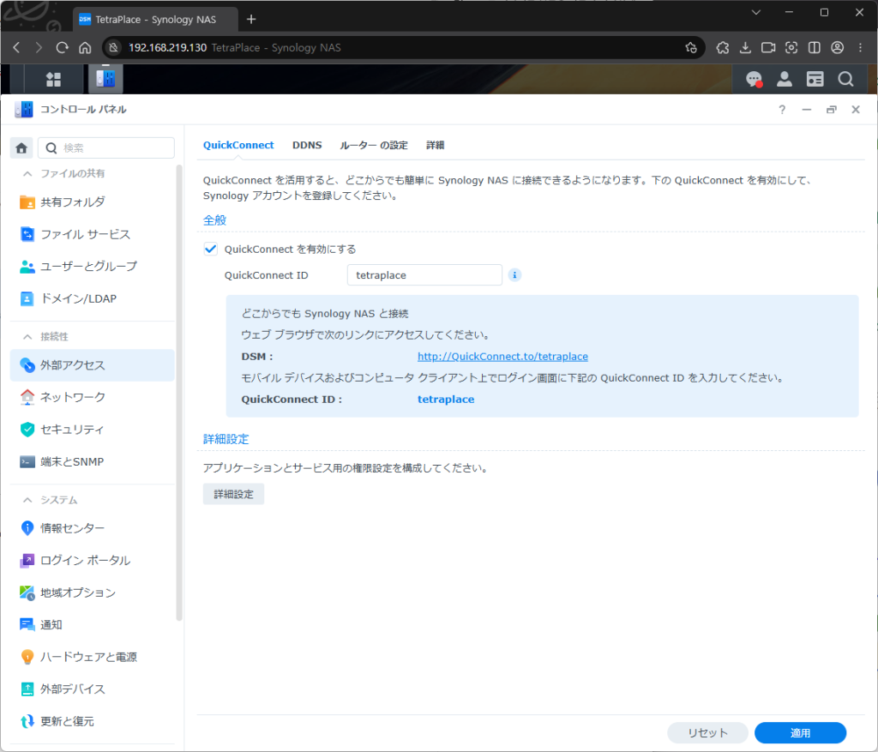
Task: Open 端末とSNMP settings
Action: [x=93, y=462]
